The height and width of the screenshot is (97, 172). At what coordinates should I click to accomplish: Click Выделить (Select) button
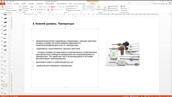point(124,10)
